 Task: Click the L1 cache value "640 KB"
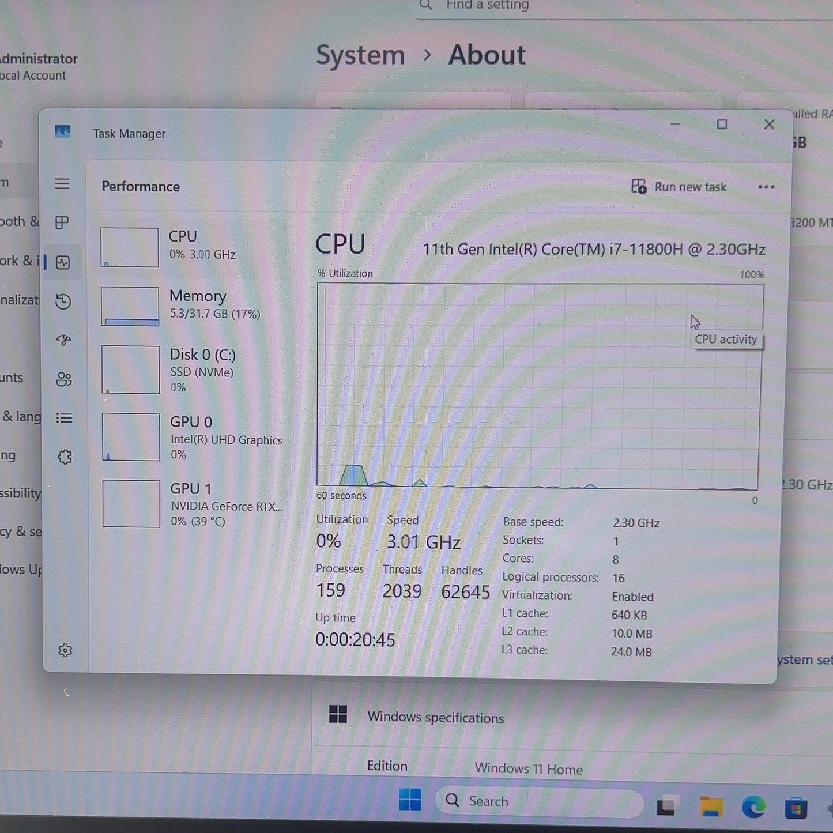pyautogui.click(x=629, y=615)
